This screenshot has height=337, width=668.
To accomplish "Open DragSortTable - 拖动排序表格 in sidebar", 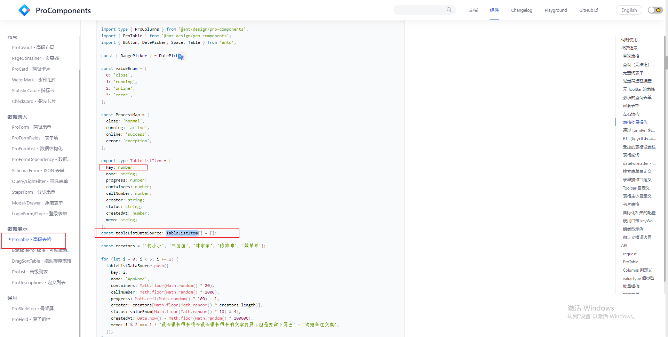I will [x=42, y=261].
